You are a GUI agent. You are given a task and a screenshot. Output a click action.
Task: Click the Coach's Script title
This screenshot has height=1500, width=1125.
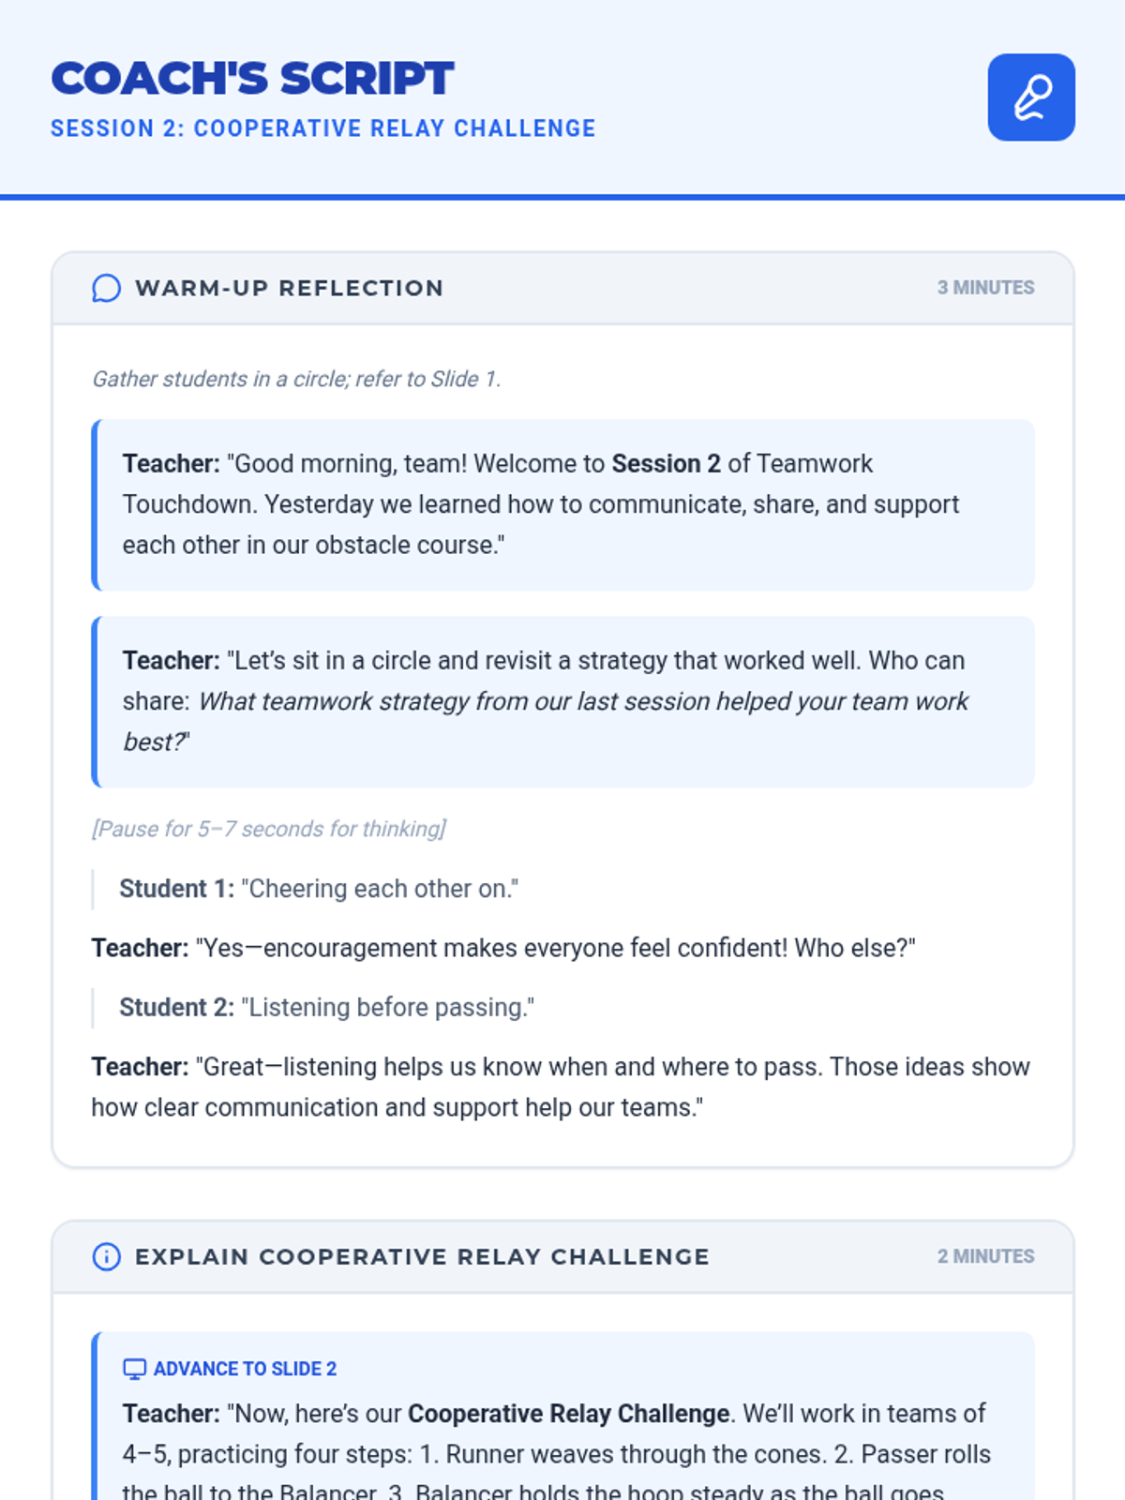coord(252,78)
